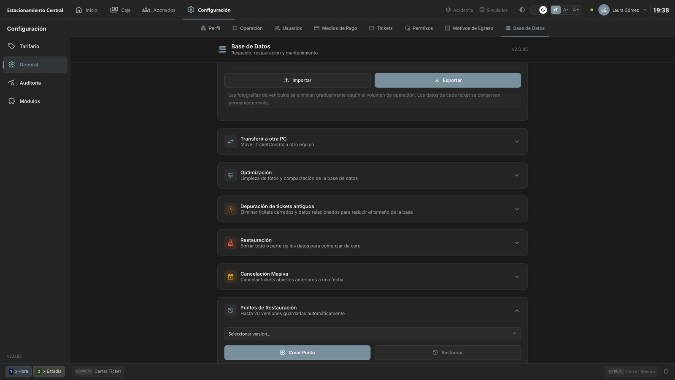Switch to Operación tab
Screen dimensions: 675x380
pos(247,28)
